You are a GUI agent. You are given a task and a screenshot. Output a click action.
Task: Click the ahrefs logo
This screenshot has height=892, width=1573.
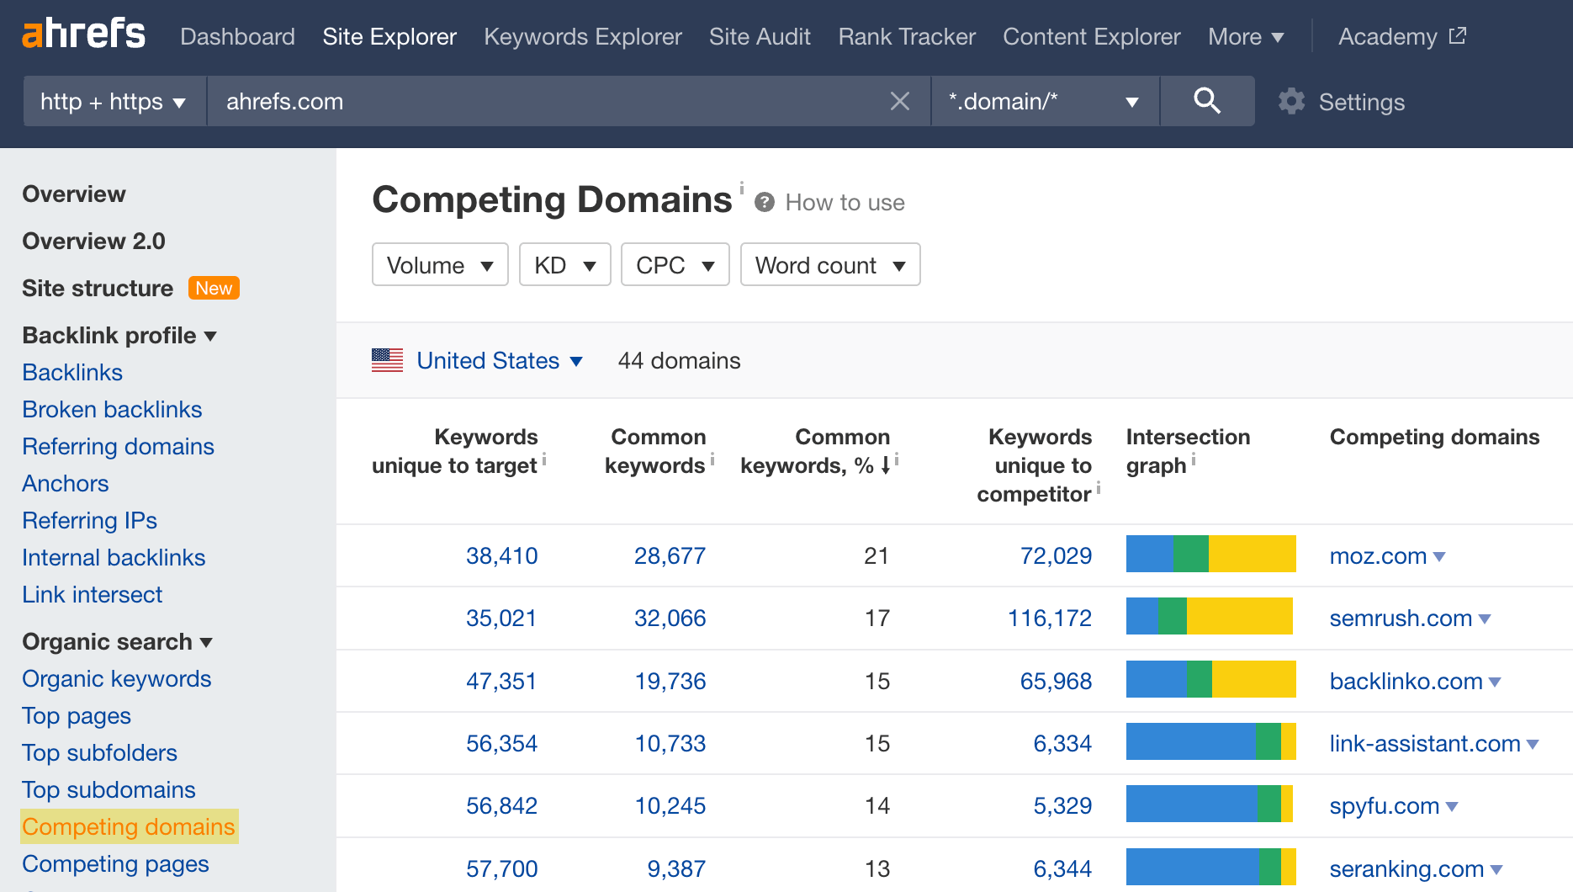pos(83,33)
